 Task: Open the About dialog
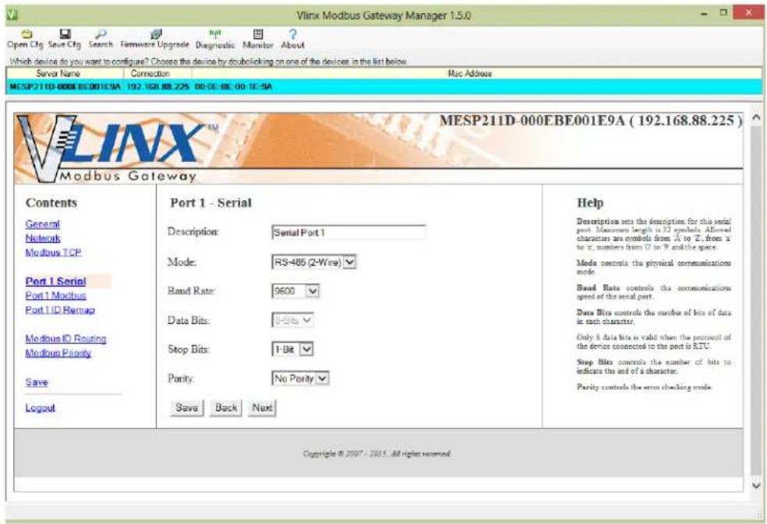point(292,39)
